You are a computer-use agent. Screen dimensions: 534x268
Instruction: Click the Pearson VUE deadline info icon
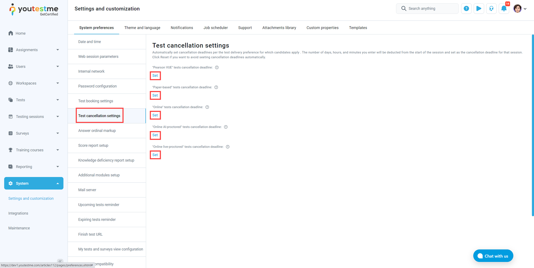[217, 67]
